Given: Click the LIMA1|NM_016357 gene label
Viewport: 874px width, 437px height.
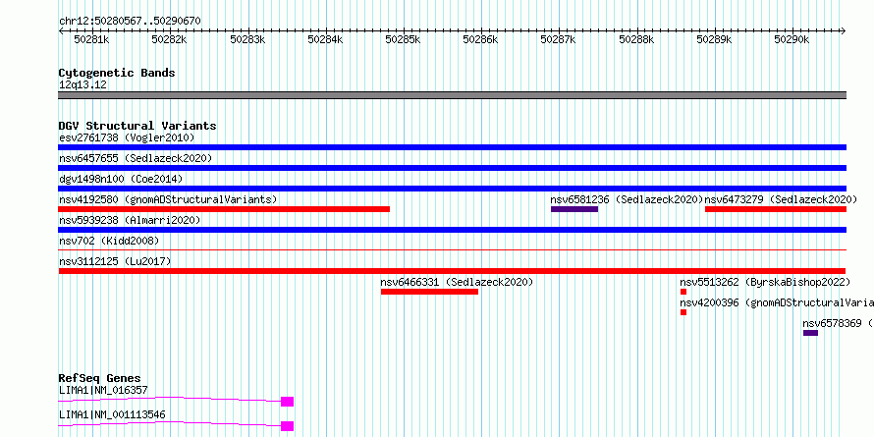Looking at the screenshot, I should [103, 390].
